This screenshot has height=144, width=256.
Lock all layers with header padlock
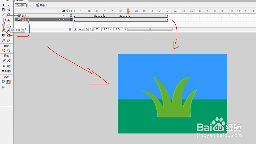pyautogui.click(x=67, y=11)
